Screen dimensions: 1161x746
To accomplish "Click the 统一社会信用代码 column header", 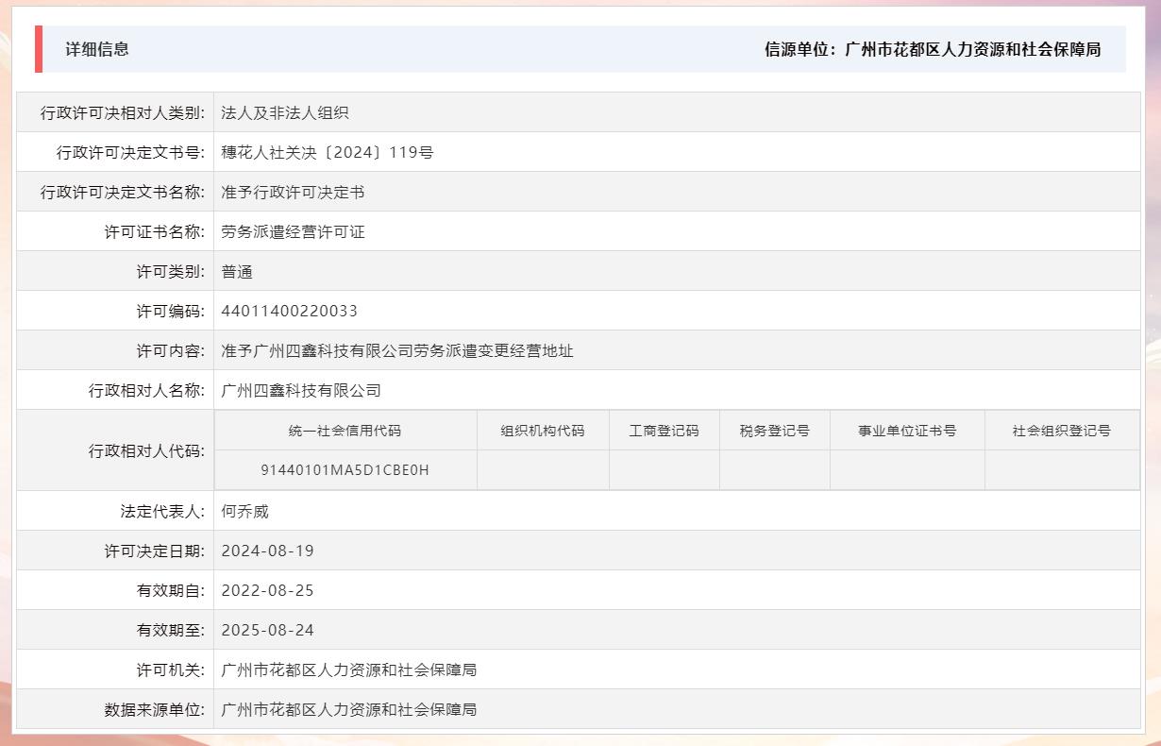I will point(345,431).
